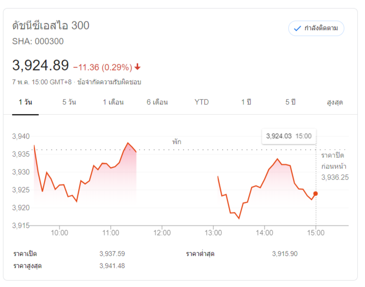Image resolution: width=365 pixels, height=287 pixels.
Task: Open the 1 เดือน range tab
Action: point(113,102)
